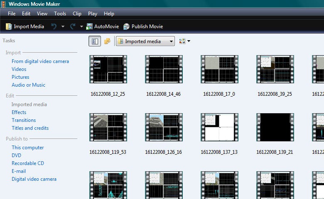This screenshot has height=199, width=324.
Task: Select clip thumbnail 16122008_14_46
Action: (164, 69)
